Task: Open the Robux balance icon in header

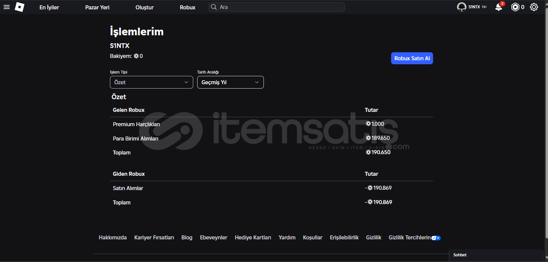Action: [515, 7]
